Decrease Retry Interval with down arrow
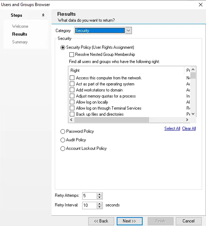Image resolution: width=206 pixels, height=226 pixels. (99, 207)
